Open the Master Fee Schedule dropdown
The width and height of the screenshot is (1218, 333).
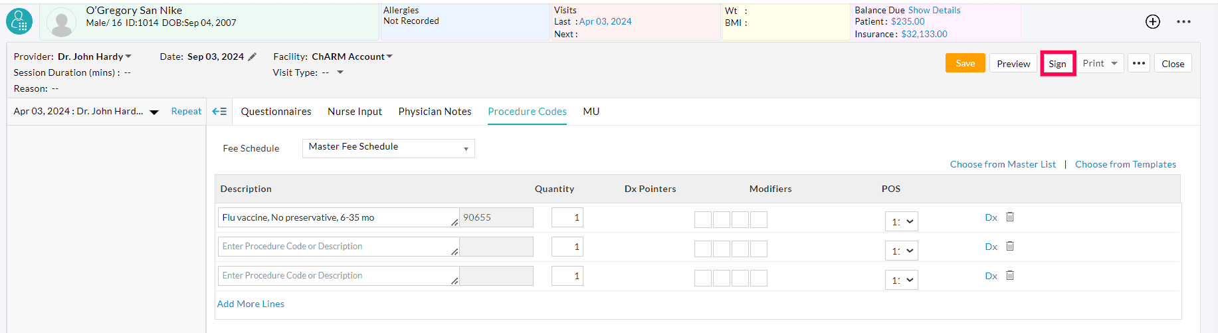point(388,148)
